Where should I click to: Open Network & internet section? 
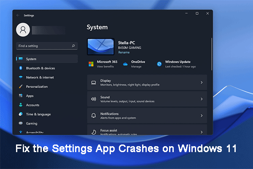coord(47,77)
